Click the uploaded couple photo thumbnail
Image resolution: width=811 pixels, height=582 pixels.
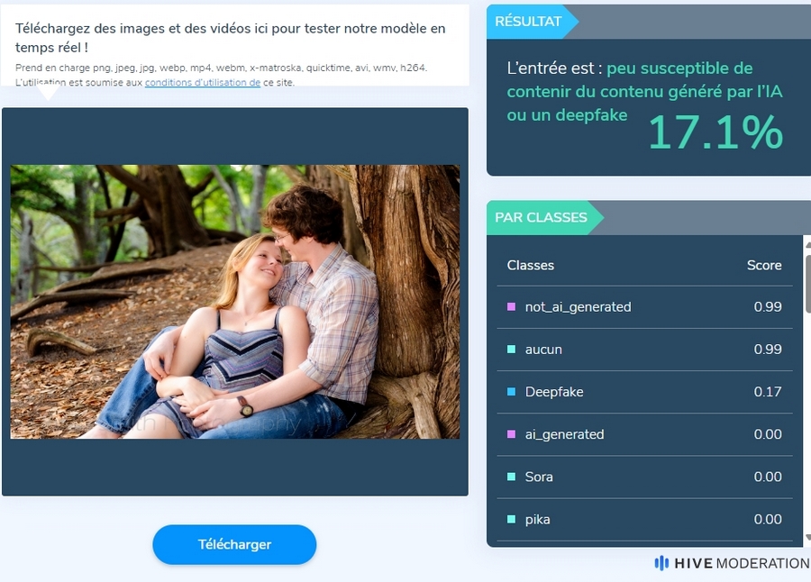coord(235,302)
